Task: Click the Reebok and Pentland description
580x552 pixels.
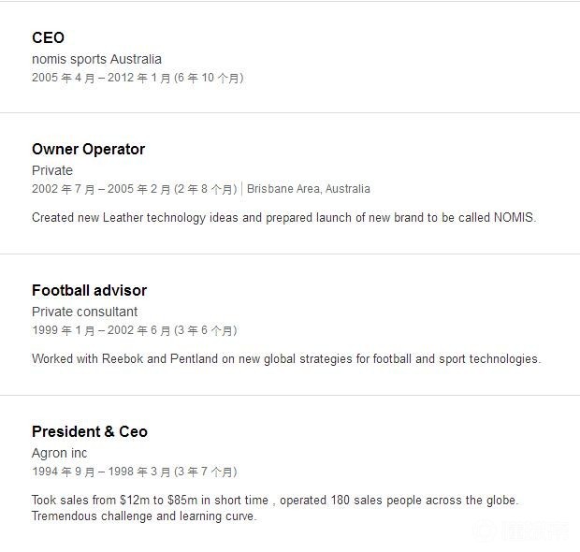Action: click(x=286, y=358)
